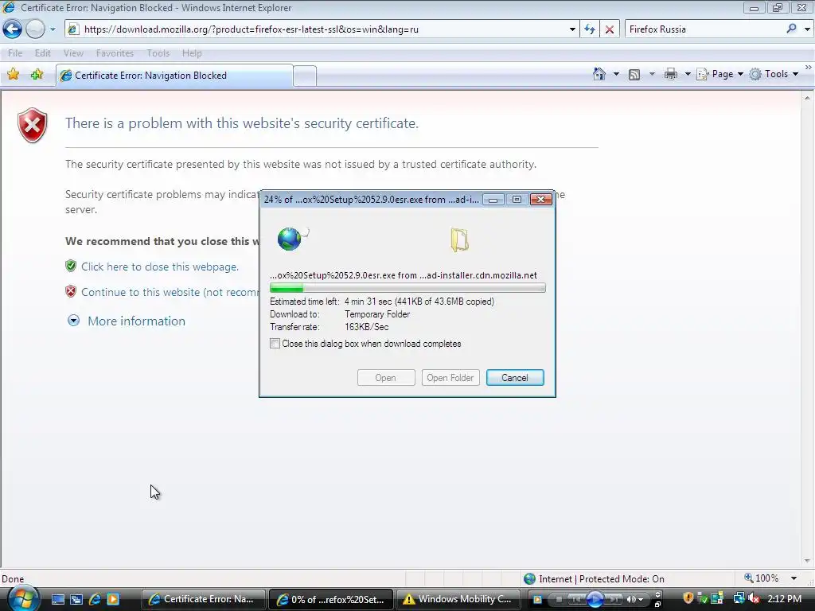This screenshot has height=611, width=815.
Task: Expand the Feeds dropdown arrow
Action: tap(652, 74)
